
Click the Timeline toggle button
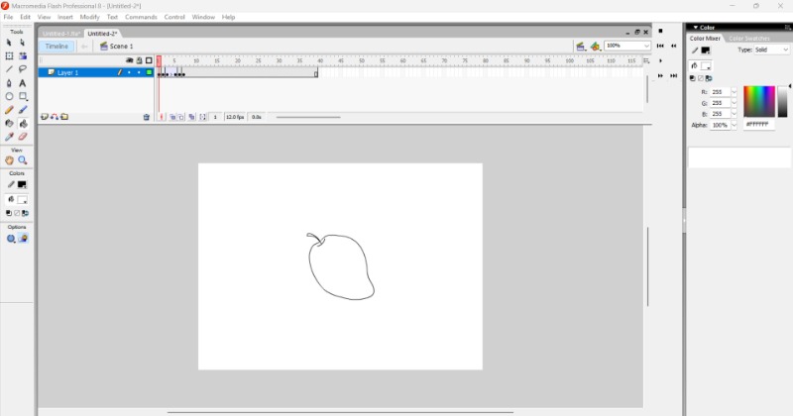(57, 47)
